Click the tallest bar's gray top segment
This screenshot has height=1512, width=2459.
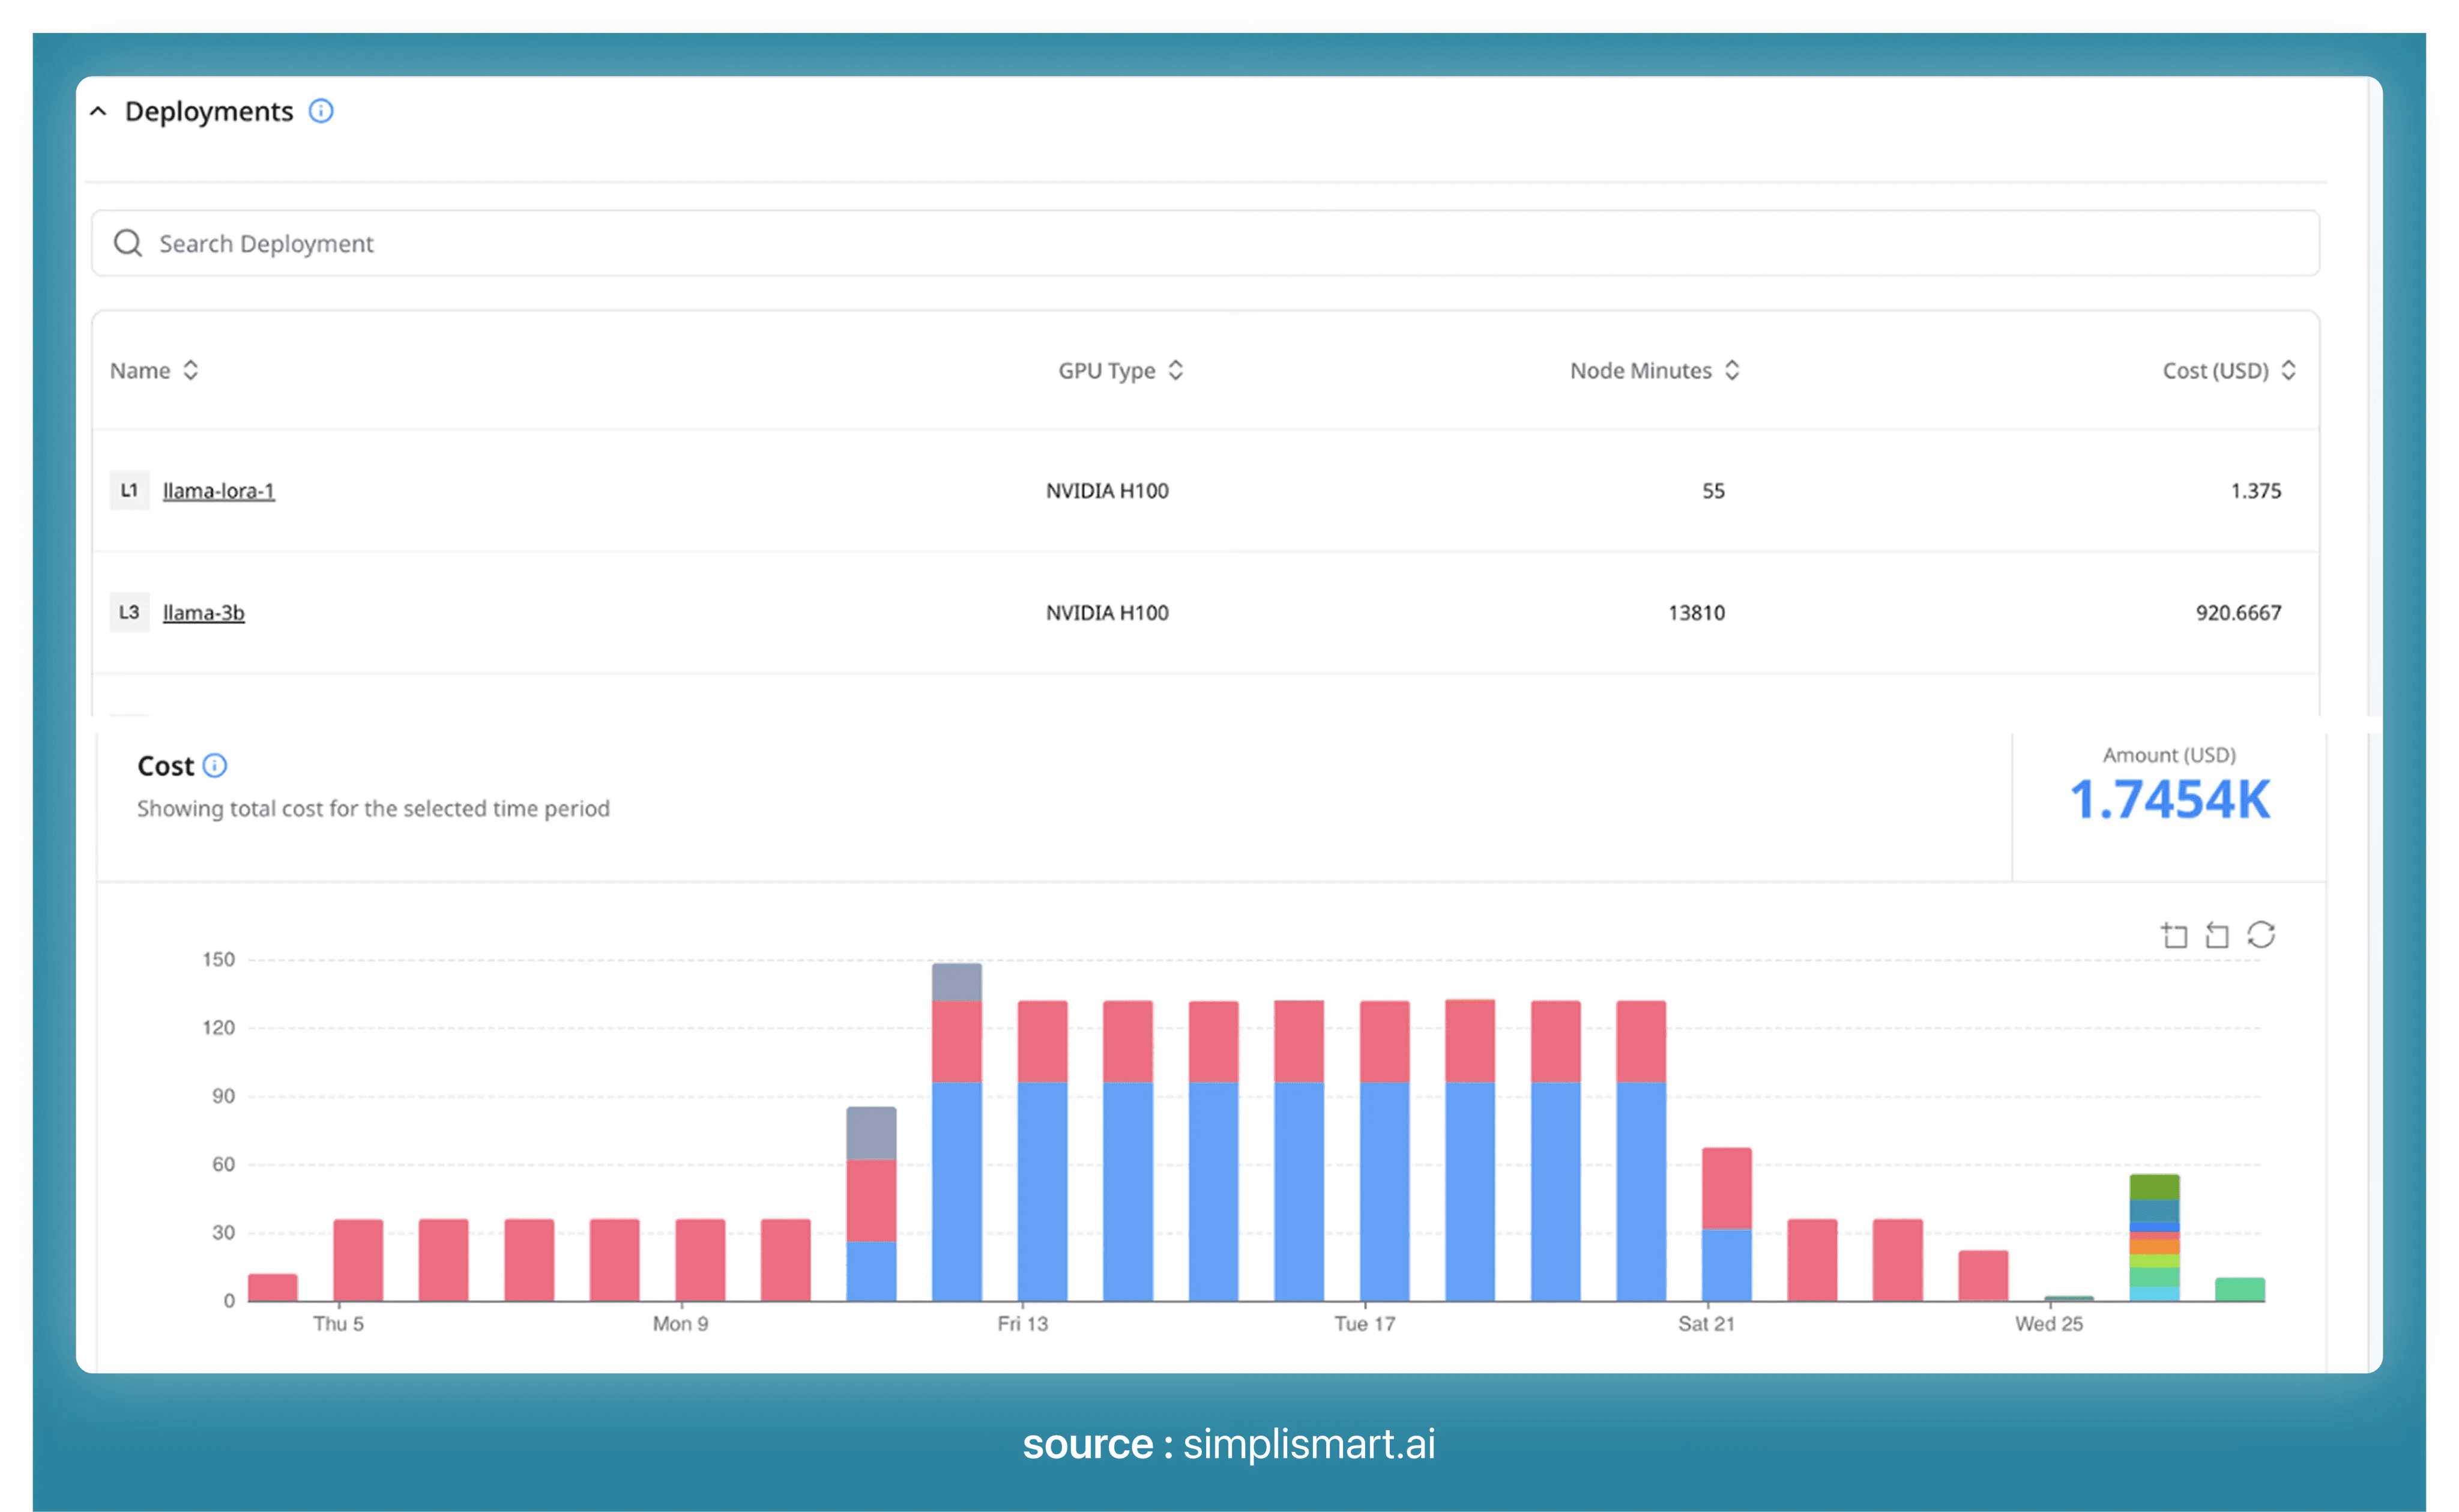coord(956,982)
